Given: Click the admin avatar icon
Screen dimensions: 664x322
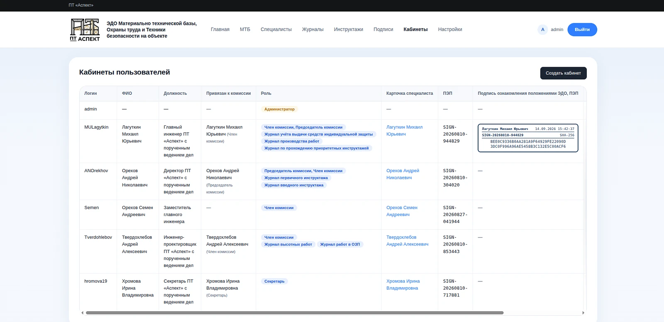Looking at the screenshot, I should point(542,29).
